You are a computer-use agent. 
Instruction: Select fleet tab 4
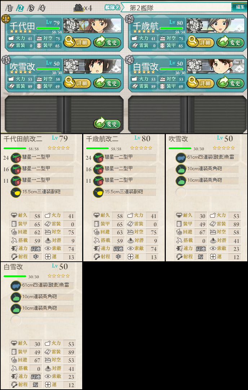point(41,8)
